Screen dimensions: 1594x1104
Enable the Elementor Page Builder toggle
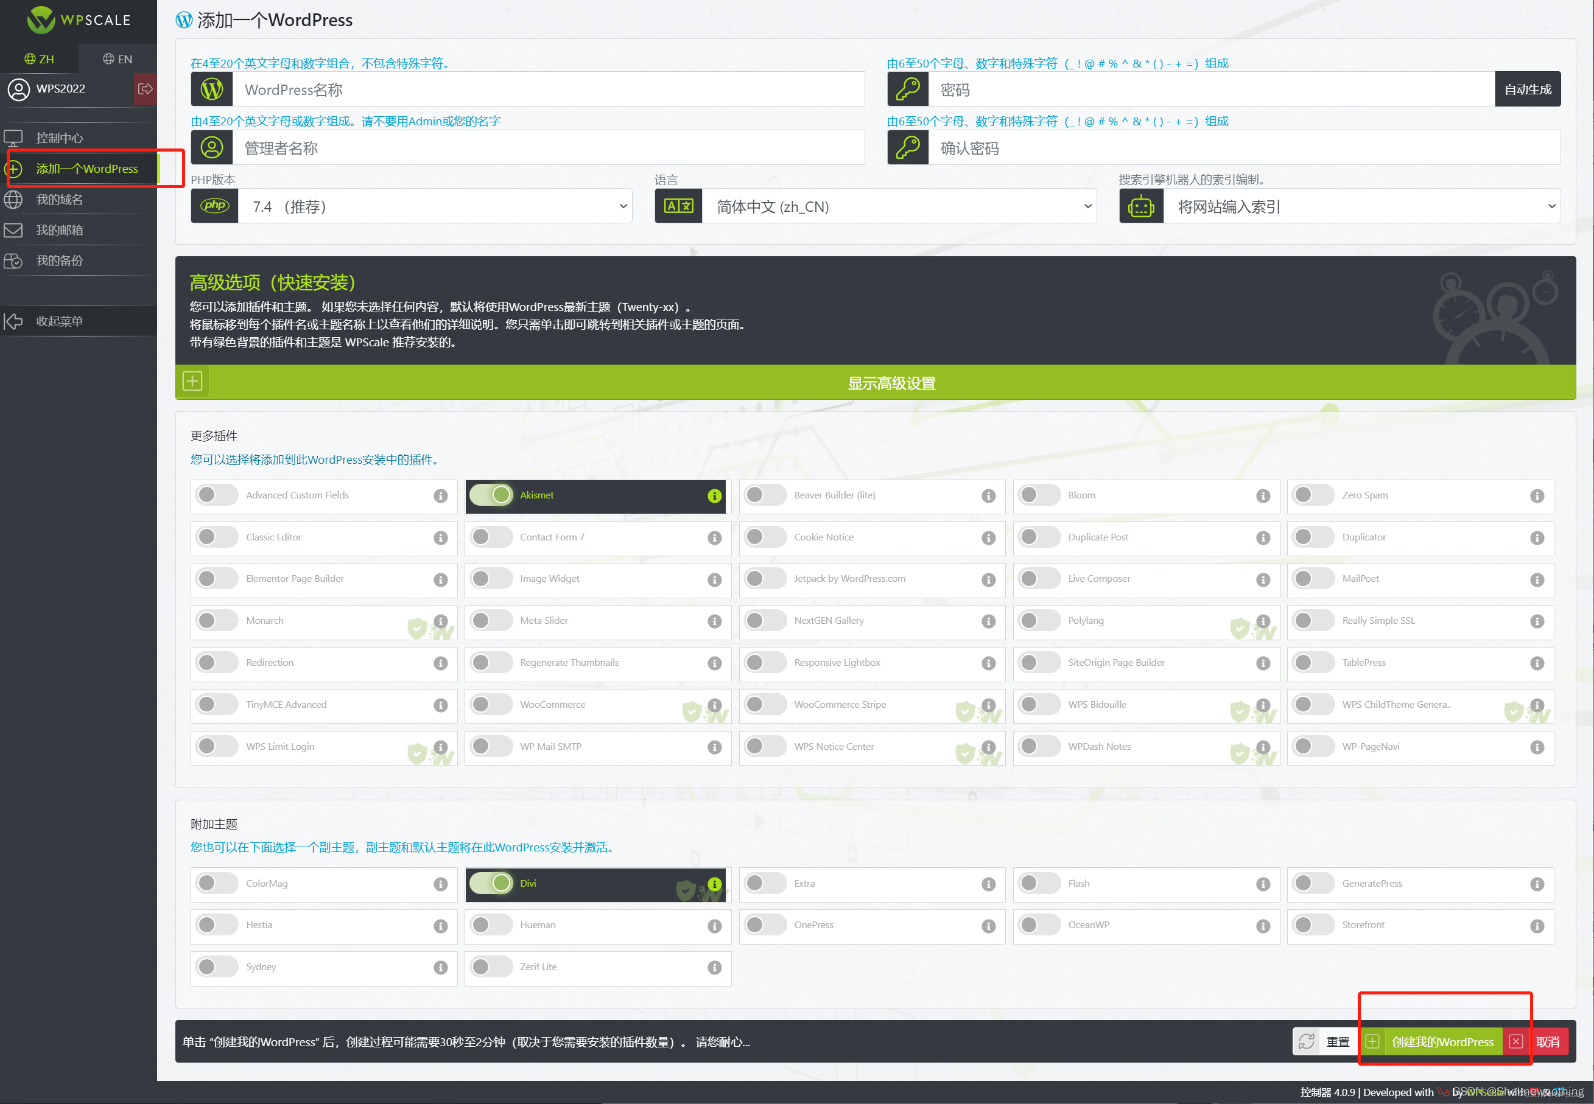pos(217,578)
